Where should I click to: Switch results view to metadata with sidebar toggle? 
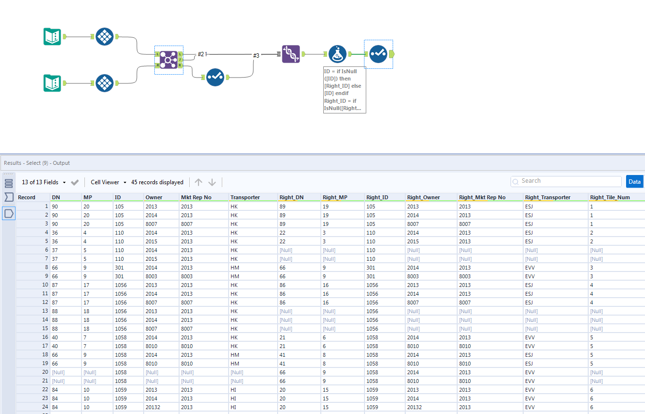coord(8,183)
